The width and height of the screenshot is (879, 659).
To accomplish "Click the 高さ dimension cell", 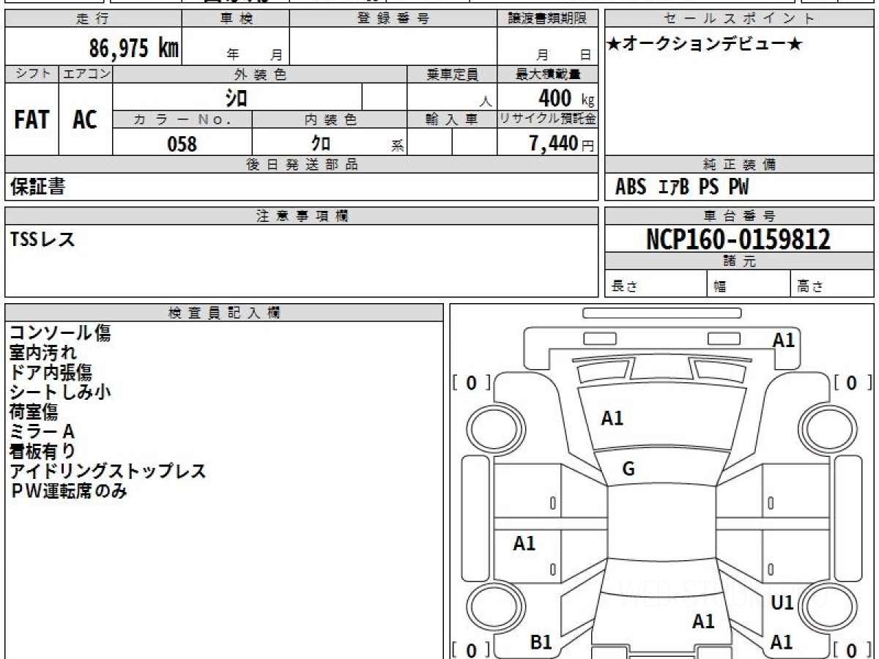I will pyautogui.click(x=833, y=284).
